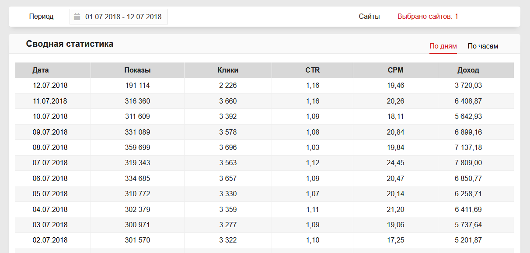530x253 pixels.
Task: Click the 'Период' label
Action: pyautogui.click(x=41, y=17)
